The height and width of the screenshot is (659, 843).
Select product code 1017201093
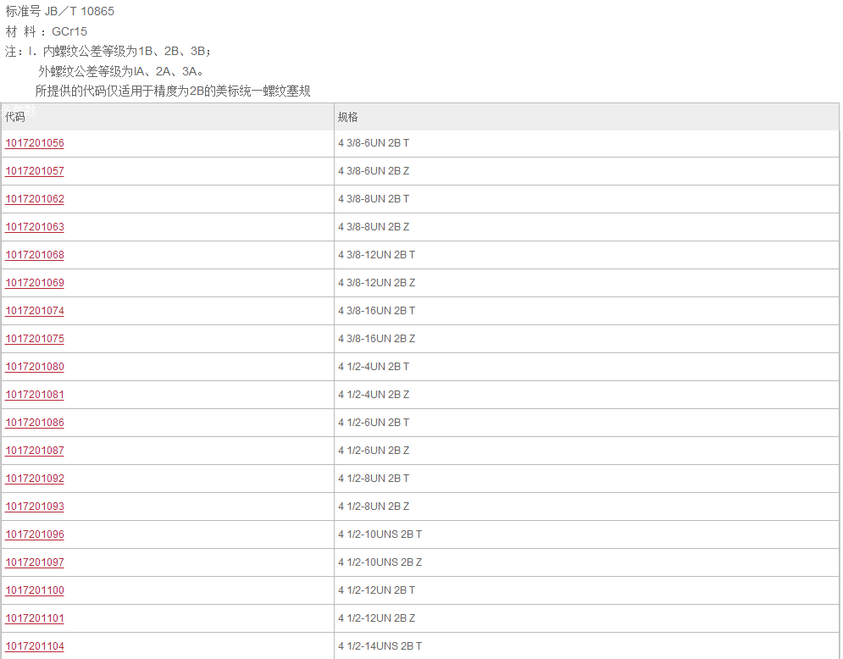(x=35, y=507)
